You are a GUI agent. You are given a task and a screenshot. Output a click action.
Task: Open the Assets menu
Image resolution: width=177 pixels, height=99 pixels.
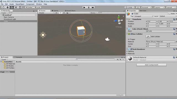pos(12,4)
